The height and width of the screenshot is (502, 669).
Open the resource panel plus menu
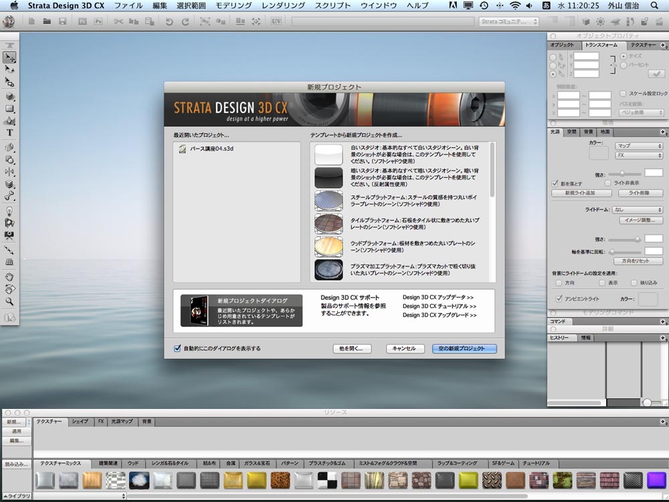click(x=664, y=421)
